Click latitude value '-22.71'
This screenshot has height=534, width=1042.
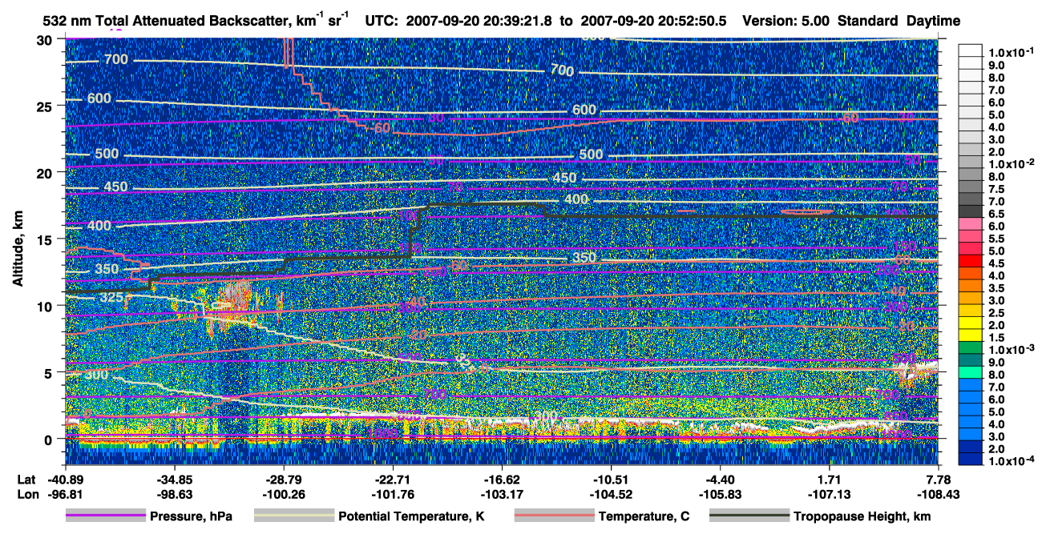point(393,479)
